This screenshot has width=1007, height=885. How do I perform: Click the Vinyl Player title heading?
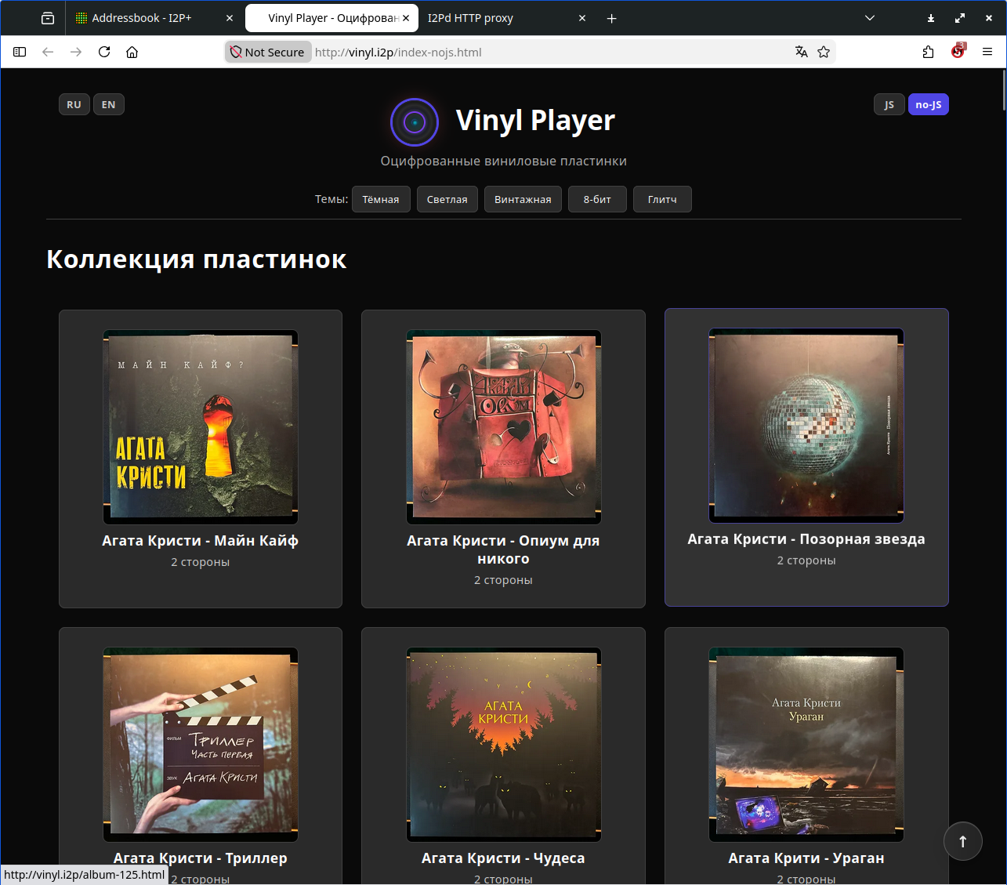[x=535, y=120]
